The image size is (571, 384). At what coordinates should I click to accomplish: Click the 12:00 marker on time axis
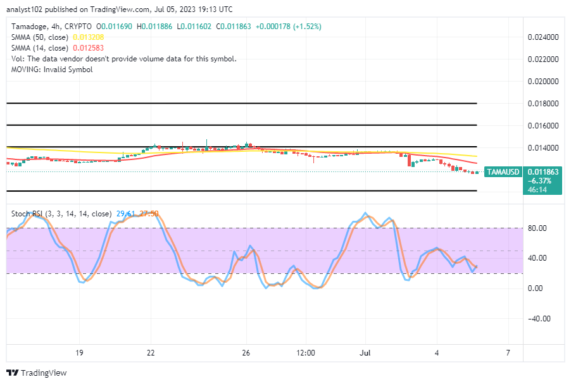click(x=306, y=353)
